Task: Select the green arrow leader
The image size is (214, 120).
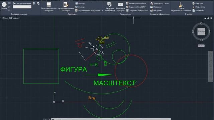Action: point(98,75)
